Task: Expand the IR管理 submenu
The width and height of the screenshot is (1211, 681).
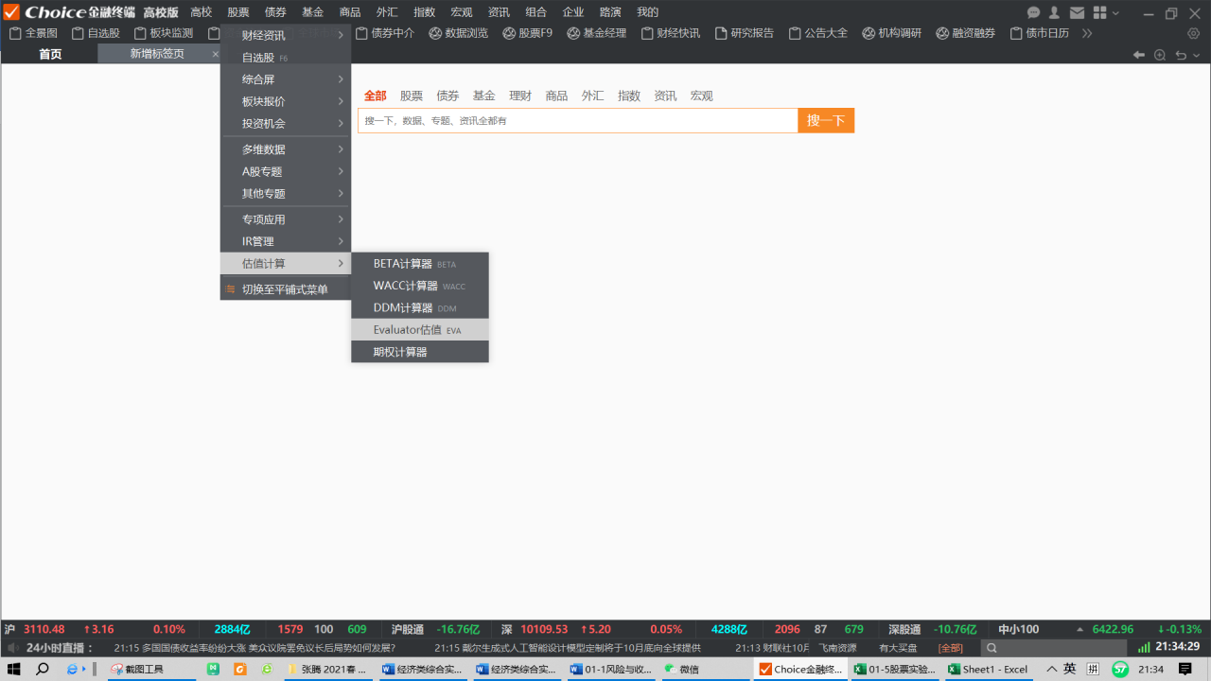Action: [x=286, y=241]
